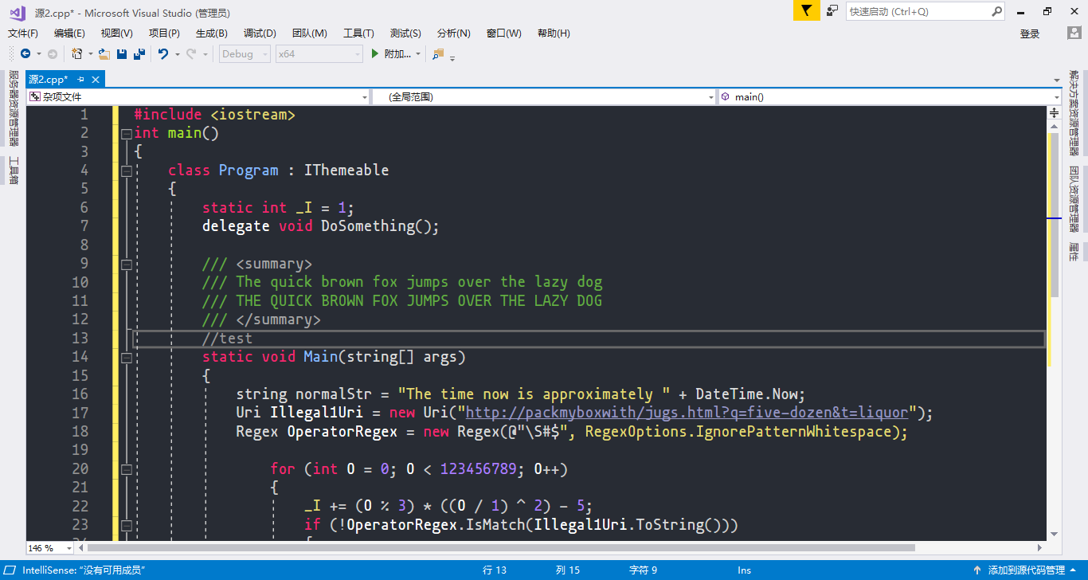The width and height of the screenshot is (1088, 580).
Task: Click the send feedback person icon
Action: pos(832,11)
